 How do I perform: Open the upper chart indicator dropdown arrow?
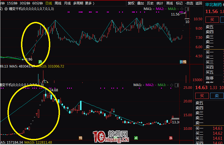pyautogui.click(x=6, y=9)
